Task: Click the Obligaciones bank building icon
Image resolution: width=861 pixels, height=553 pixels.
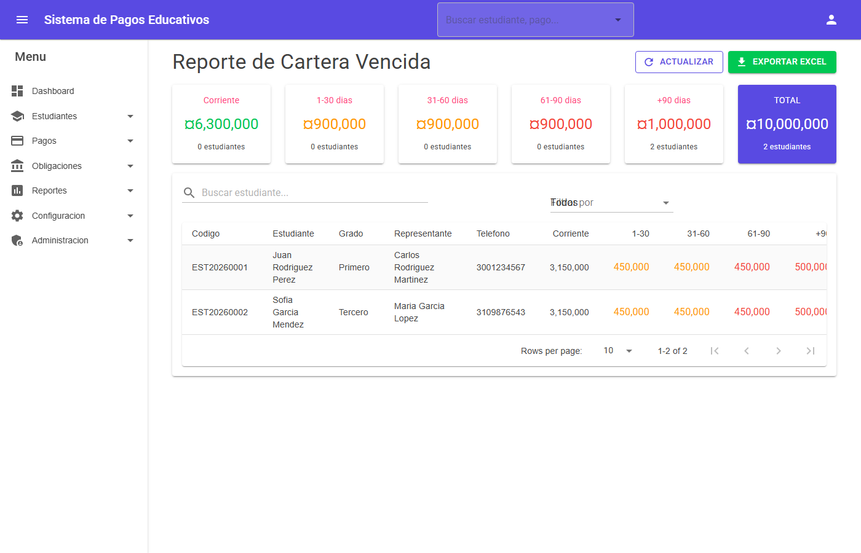Action: 17,166
